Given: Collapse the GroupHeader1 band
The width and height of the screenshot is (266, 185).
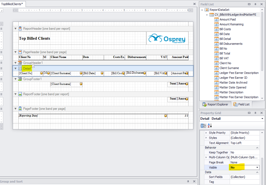Looking at the screenshot, I should [15, 63].
